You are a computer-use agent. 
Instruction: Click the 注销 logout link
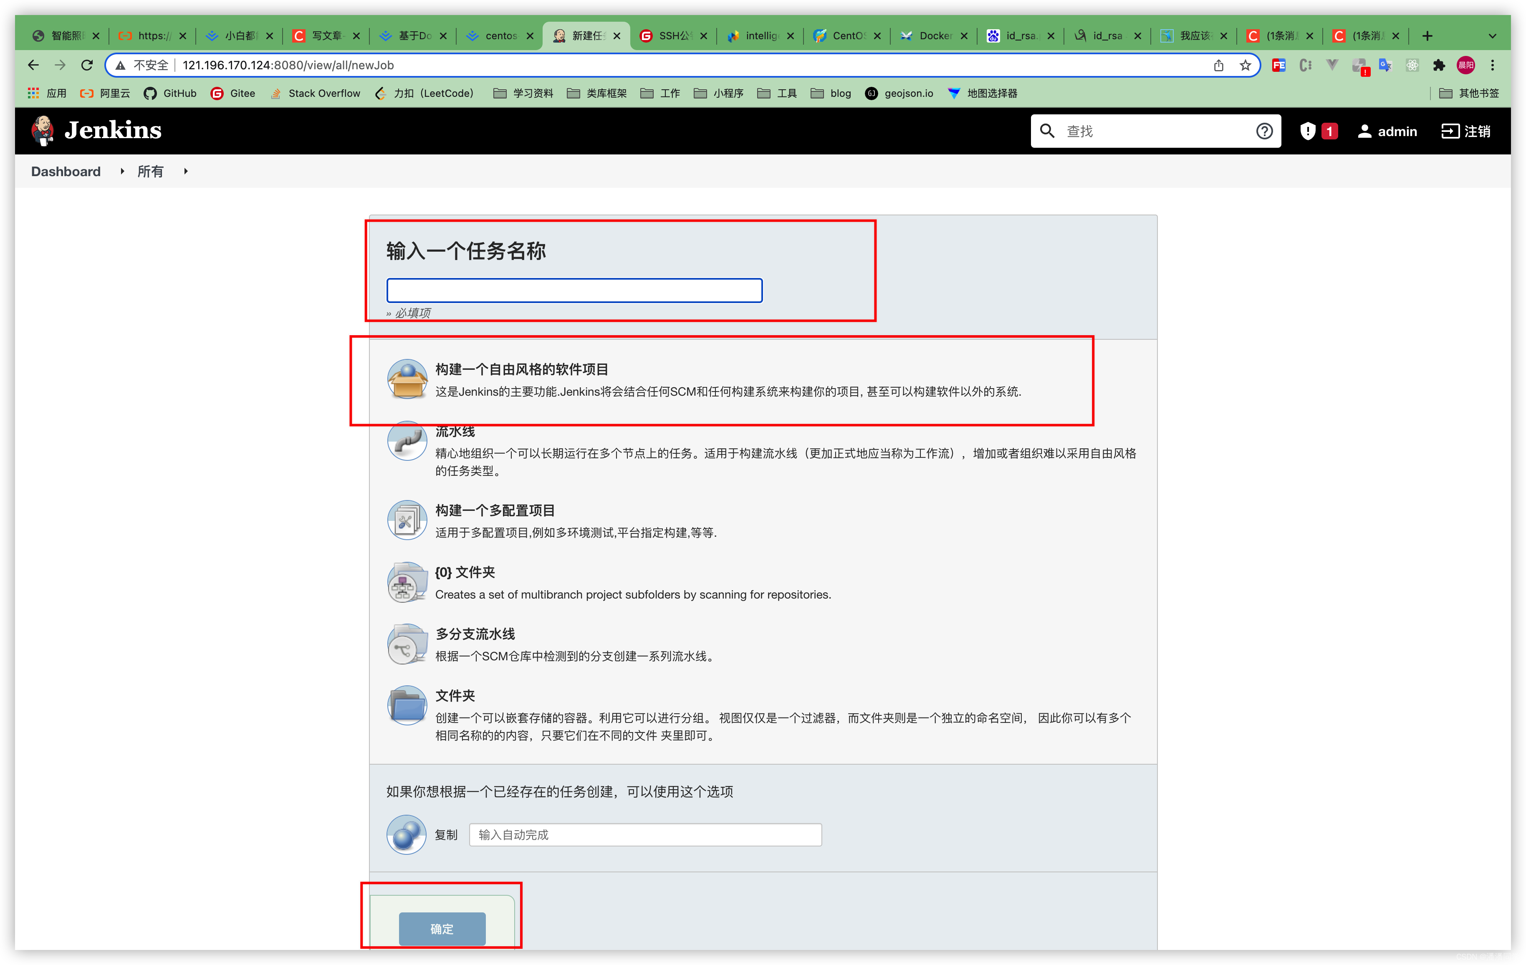point(1466,131)
